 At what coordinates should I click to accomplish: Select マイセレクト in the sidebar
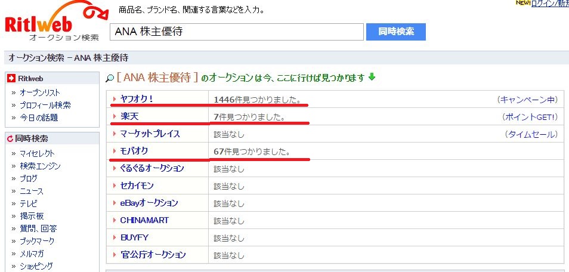pos(38,154)
